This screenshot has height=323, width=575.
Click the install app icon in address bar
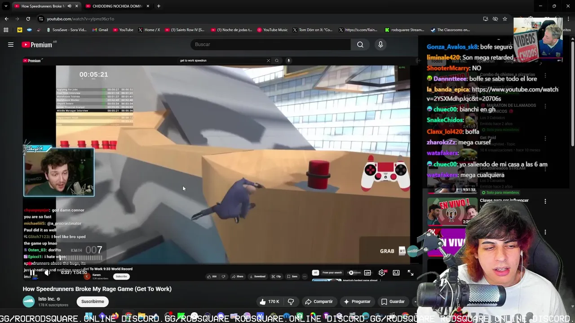[486, 19]
